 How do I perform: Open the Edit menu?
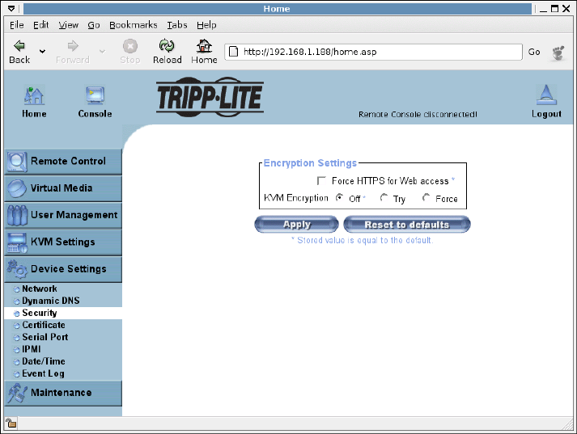coord(40,25)
